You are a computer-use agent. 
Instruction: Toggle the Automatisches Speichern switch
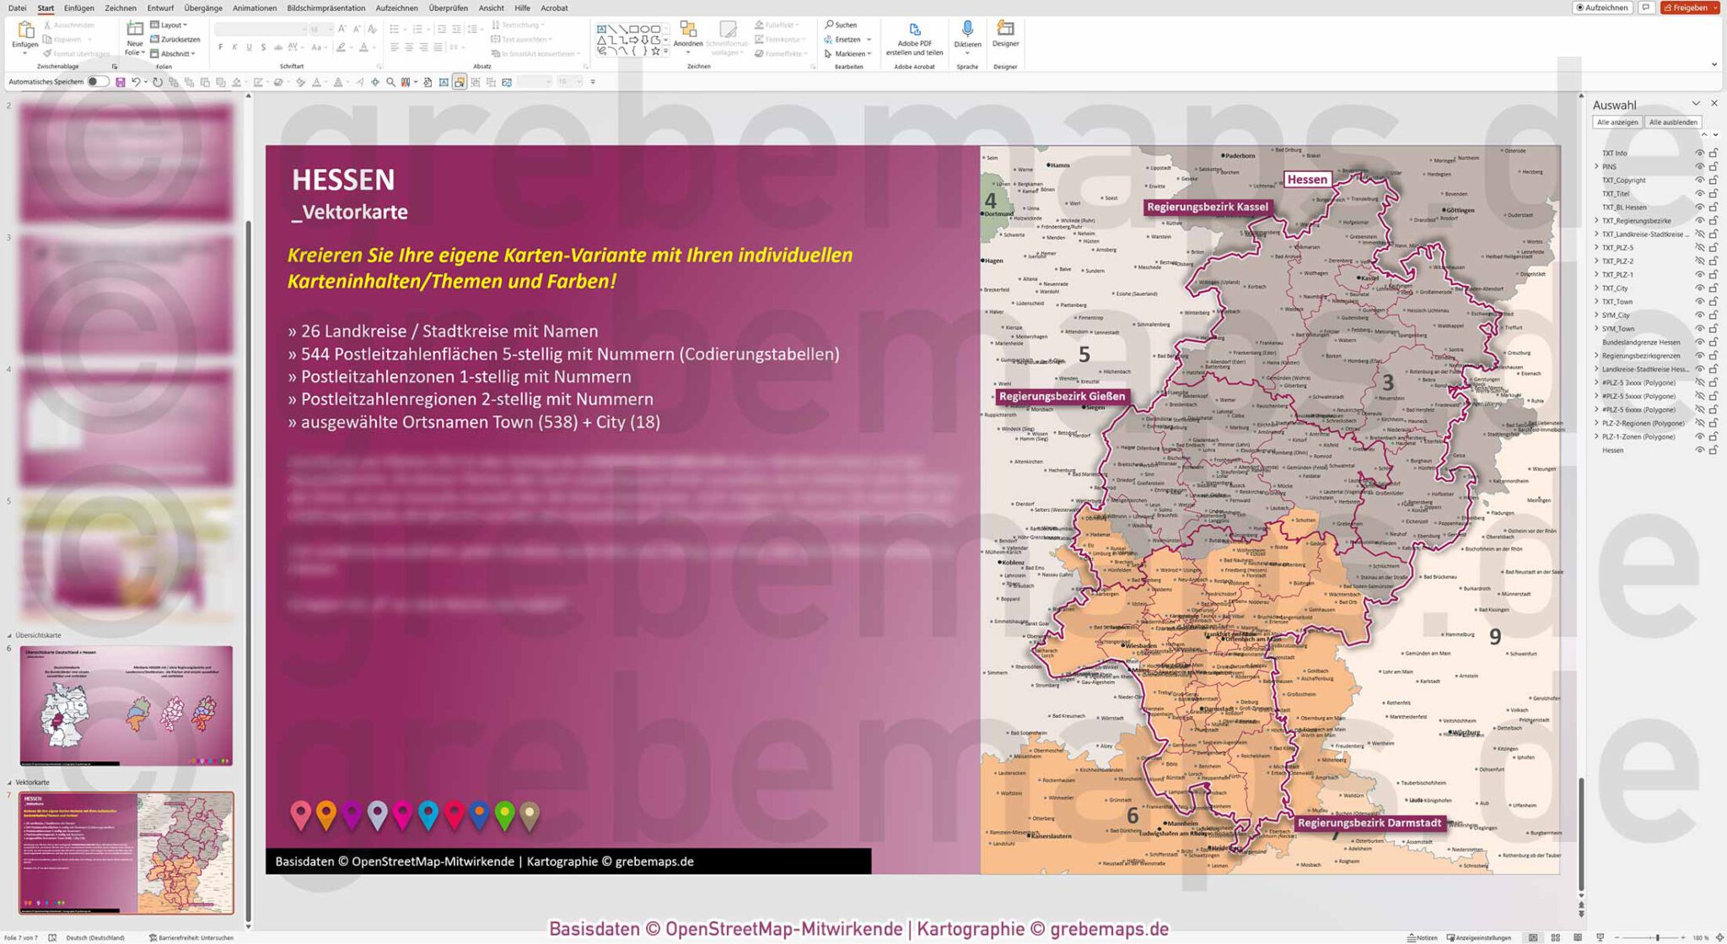(98, 82)
